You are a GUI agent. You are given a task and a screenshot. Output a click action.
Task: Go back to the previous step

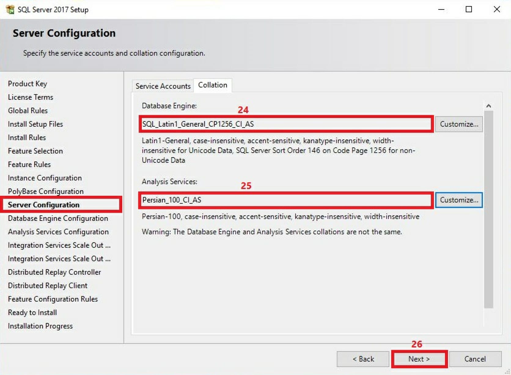[363, 359]
